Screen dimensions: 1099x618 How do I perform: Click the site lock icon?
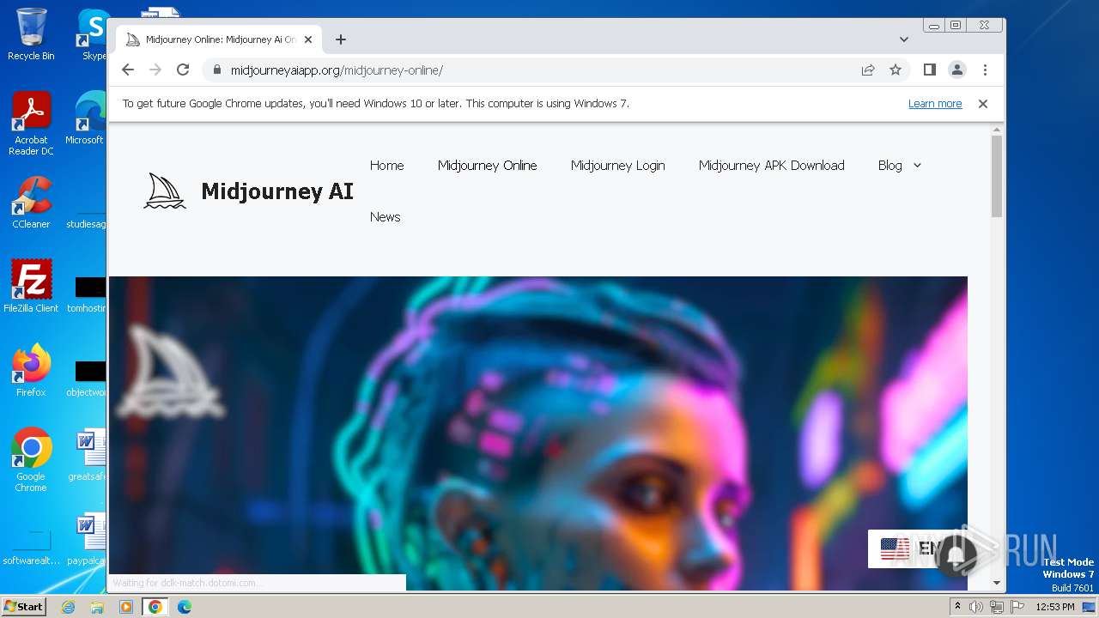point(216,70)
